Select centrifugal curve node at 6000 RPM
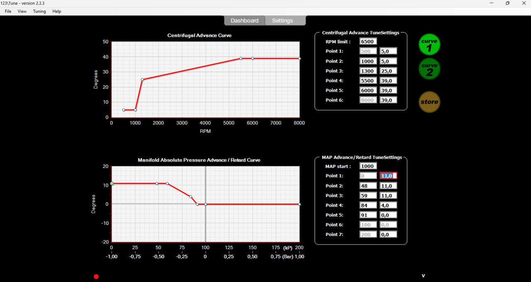 pyautogui.click(x=252, y=58)
